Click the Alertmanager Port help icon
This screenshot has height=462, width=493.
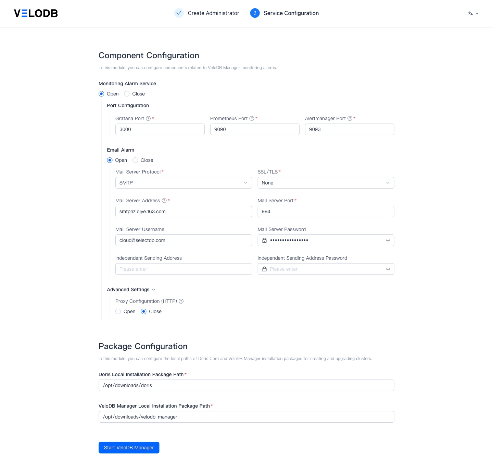(350, 118)
